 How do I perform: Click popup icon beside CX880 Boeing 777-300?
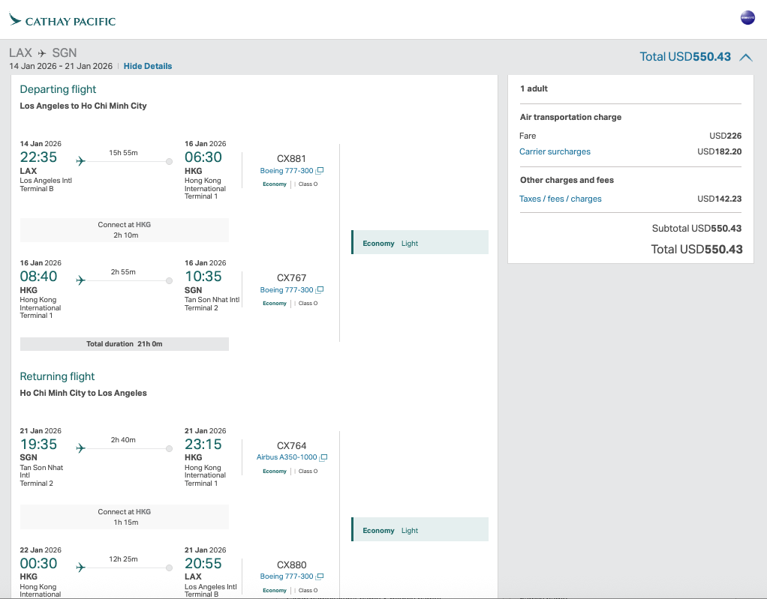pyautogui.click(x=320, y=577)
